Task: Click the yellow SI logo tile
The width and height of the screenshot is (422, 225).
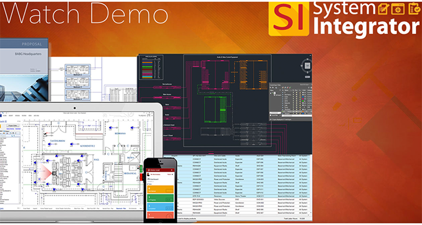Action: [x=289, y=19]
